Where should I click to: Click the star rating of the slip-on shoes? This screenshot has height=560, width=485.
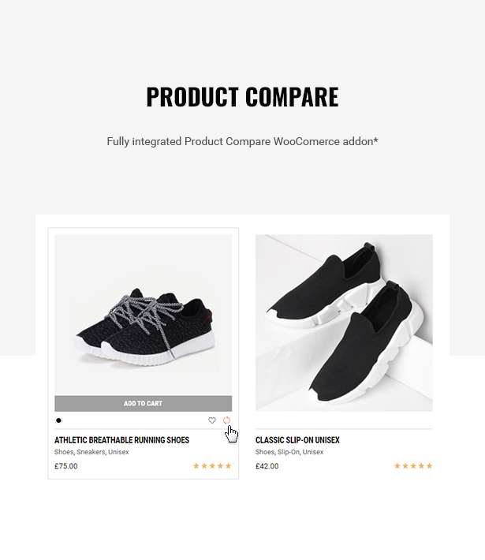413,465
